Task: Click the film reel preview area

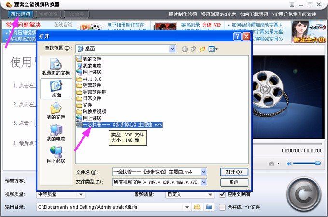Action: pos(288,97)
